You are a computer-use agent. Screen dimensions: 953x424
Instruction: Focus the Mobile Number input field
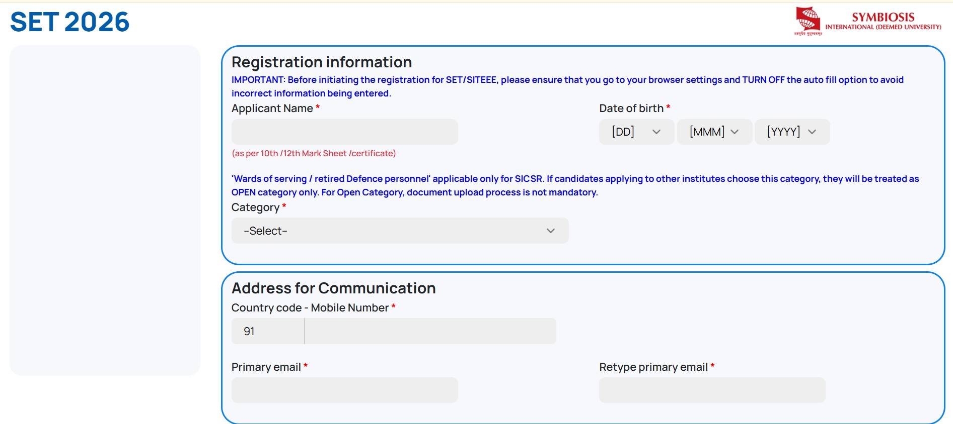coord(430,331)
